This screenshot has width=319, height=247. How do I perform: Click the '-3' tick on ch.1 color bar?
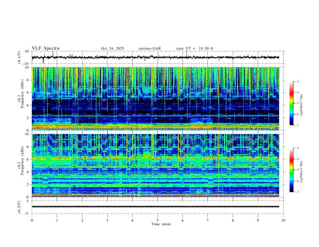[297, 81]
